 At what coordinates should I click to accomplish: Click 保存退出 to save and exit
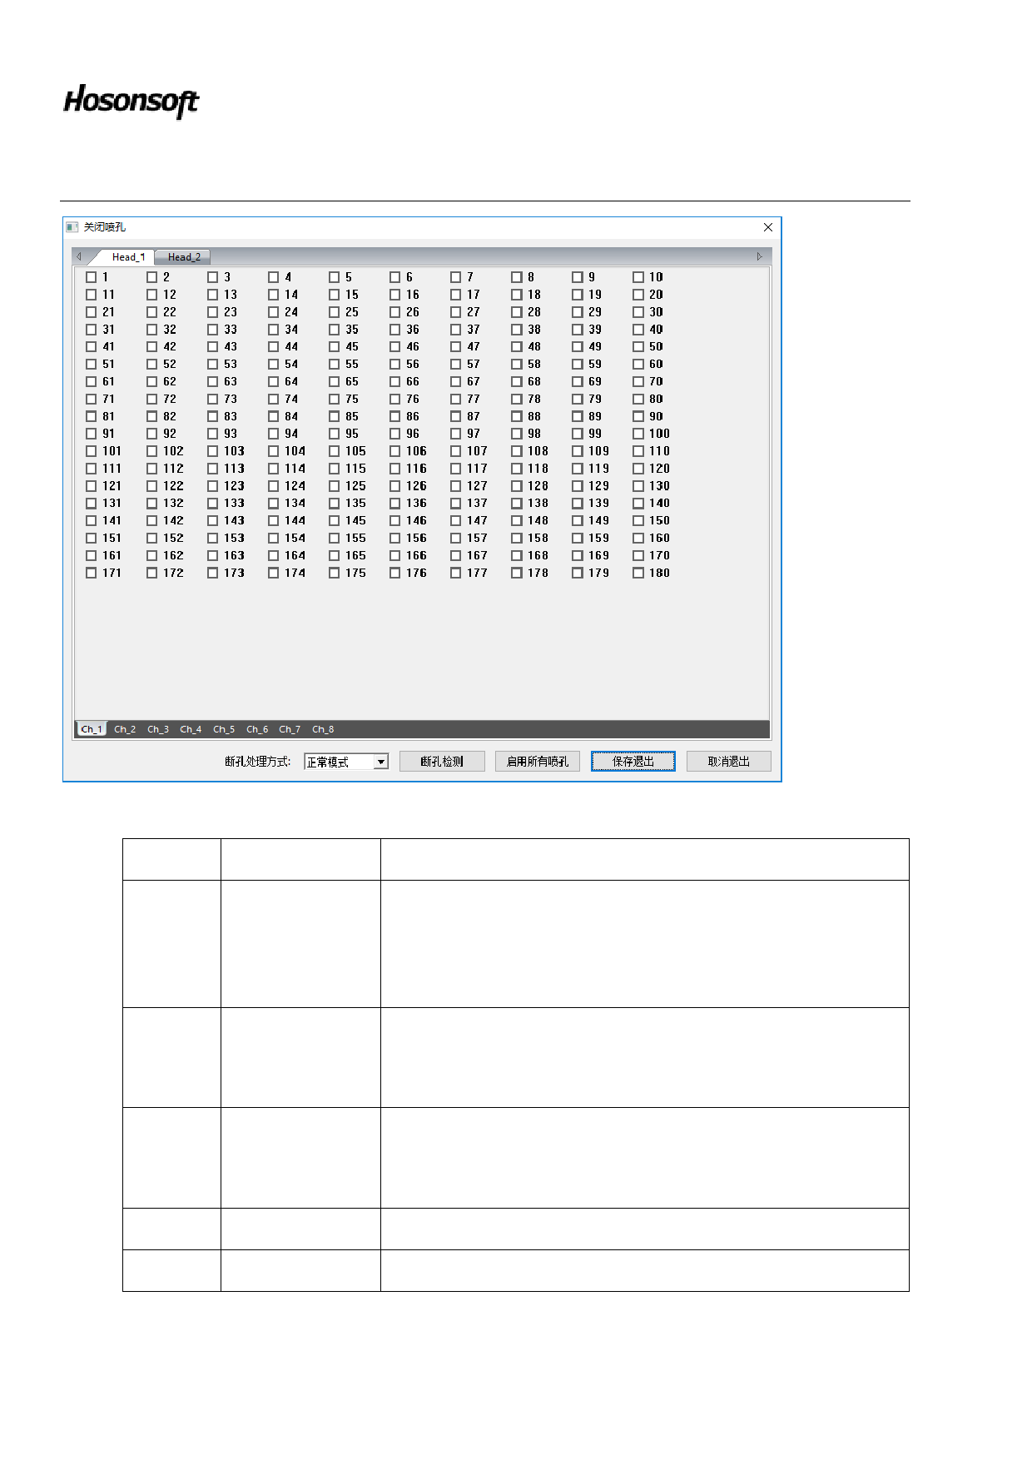tap(633, 762)
